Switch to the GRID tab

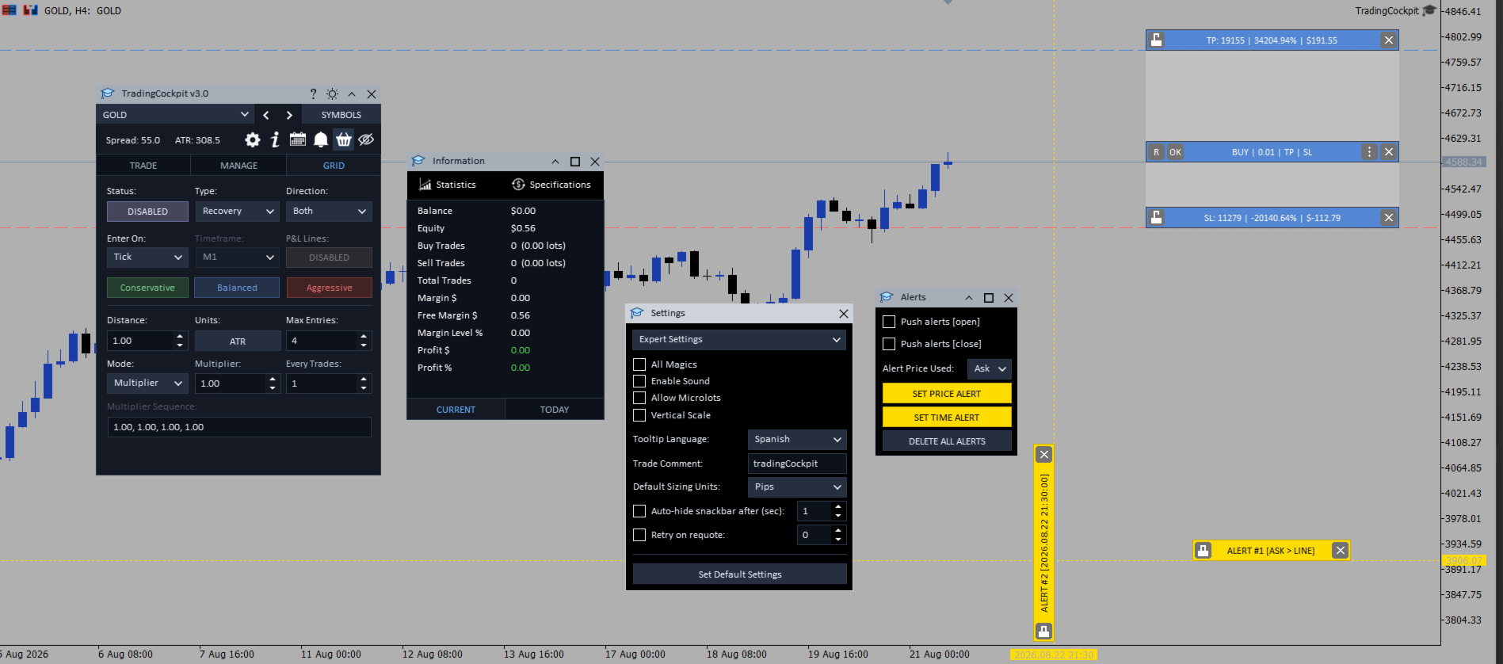point(334,166)
